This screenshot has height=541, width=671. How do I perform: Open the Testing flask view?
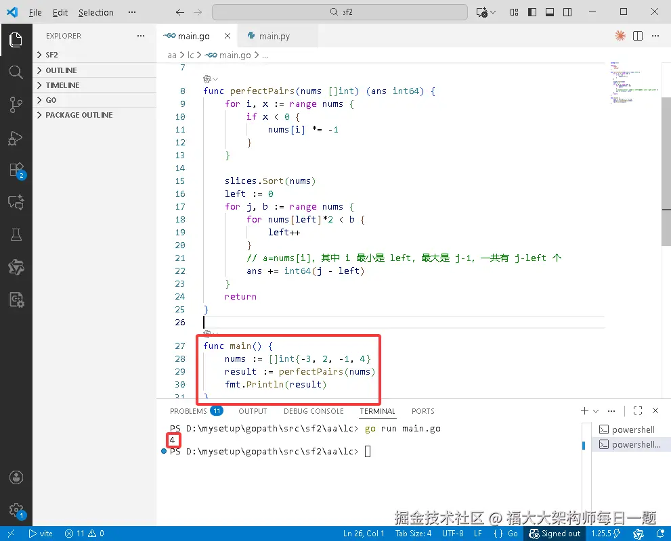tap(16, 235)
